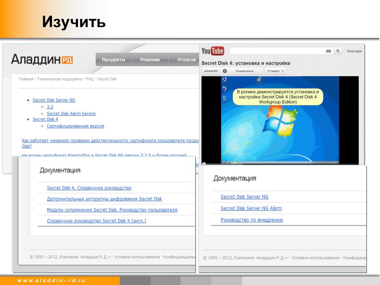Click the video title Secret Disk 4

point(246,63)
